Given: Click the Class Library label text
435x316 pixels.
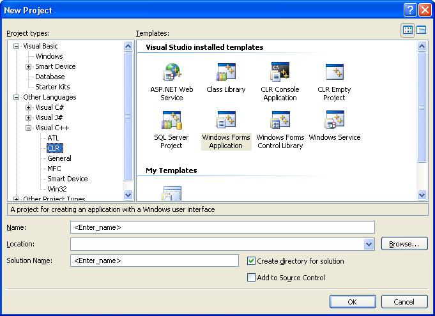Looking at the screenshot, I should 226,89.
